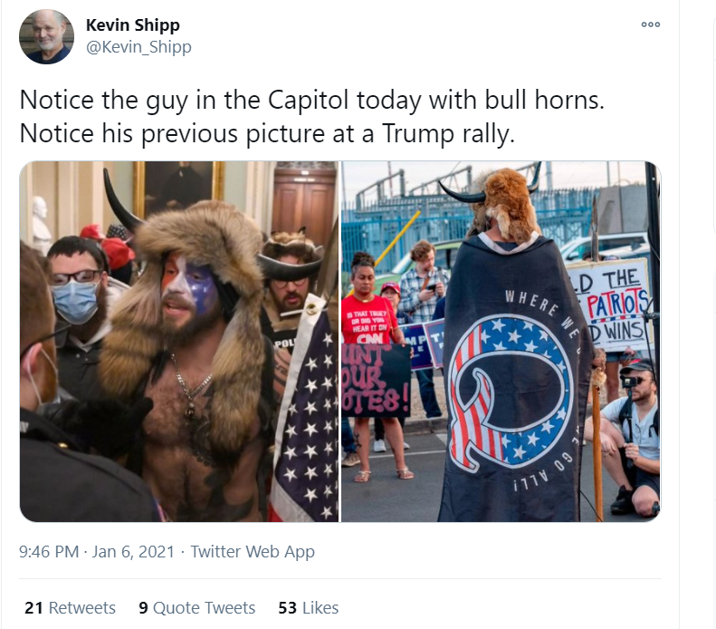Screen dimensions: 716x629
Task: Click the tweet text about bull horns
Action: tap(312, 100)
